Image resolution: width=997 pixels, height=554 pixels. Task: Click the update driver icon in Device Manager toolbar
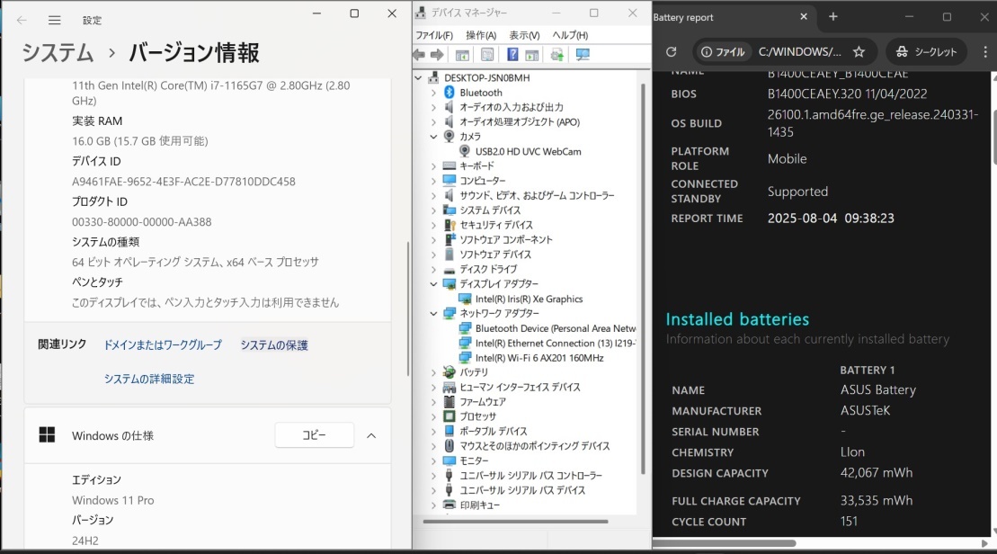point(557,55)
